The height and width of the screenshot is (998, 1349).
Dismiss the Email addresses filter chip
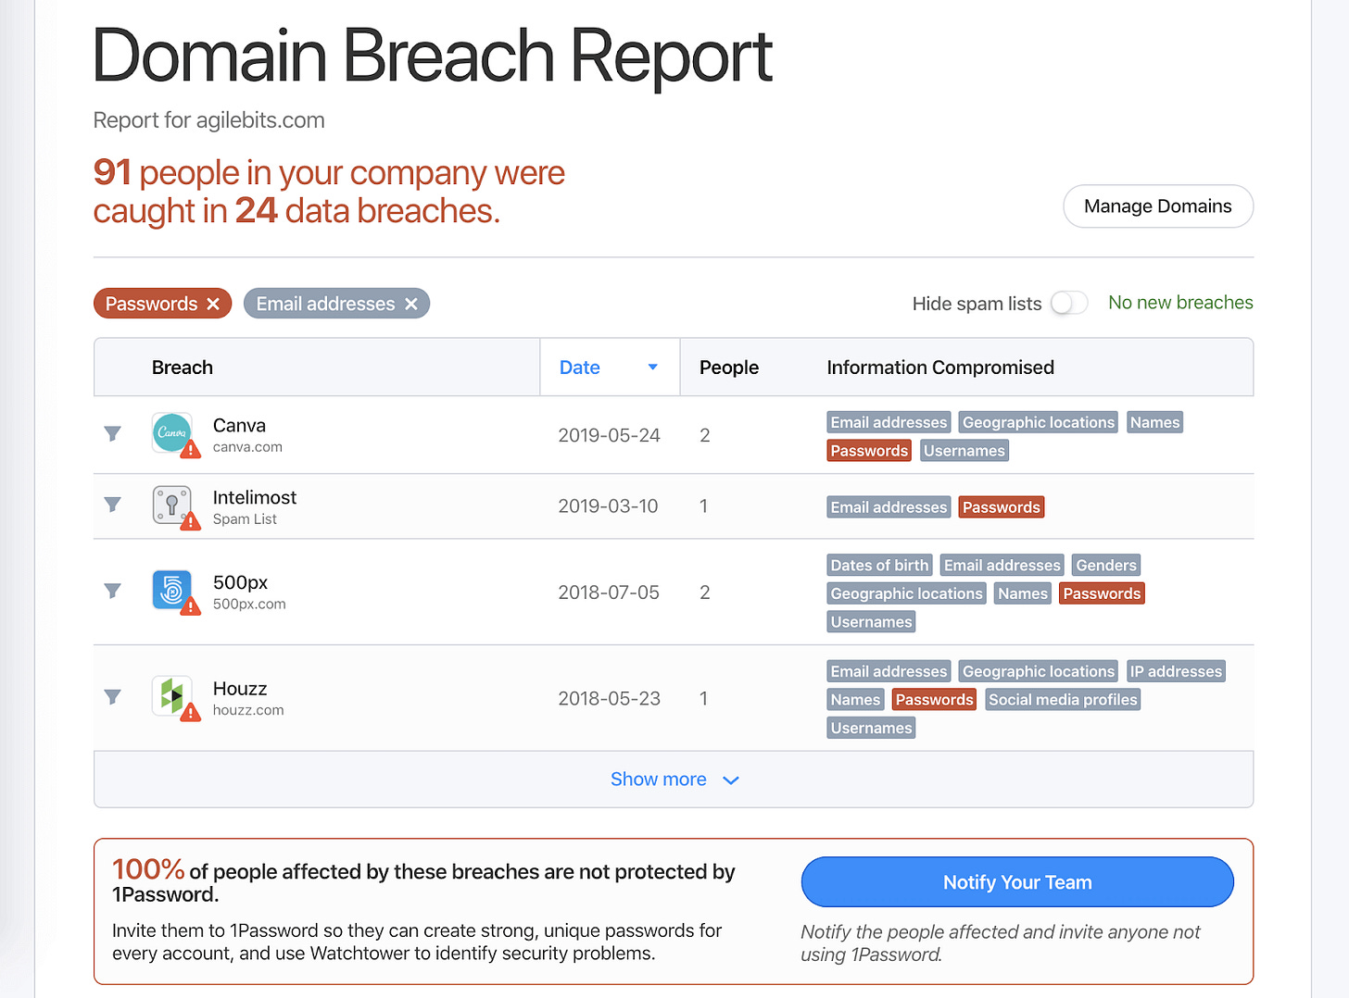pos(411,303)
